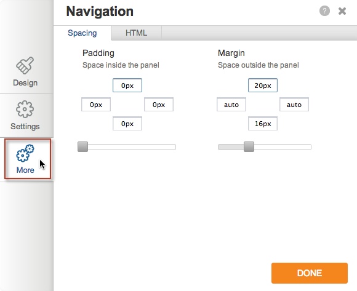Switch to the Spacing tab
This screenshot has height=291, width=357.
(82, 33)
